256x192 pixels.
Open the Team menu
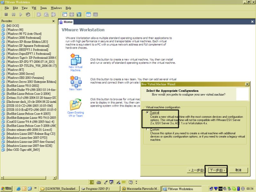tap(44, 8)
